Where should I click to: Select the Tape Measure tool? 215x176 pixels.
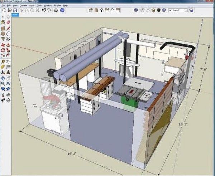3,62
